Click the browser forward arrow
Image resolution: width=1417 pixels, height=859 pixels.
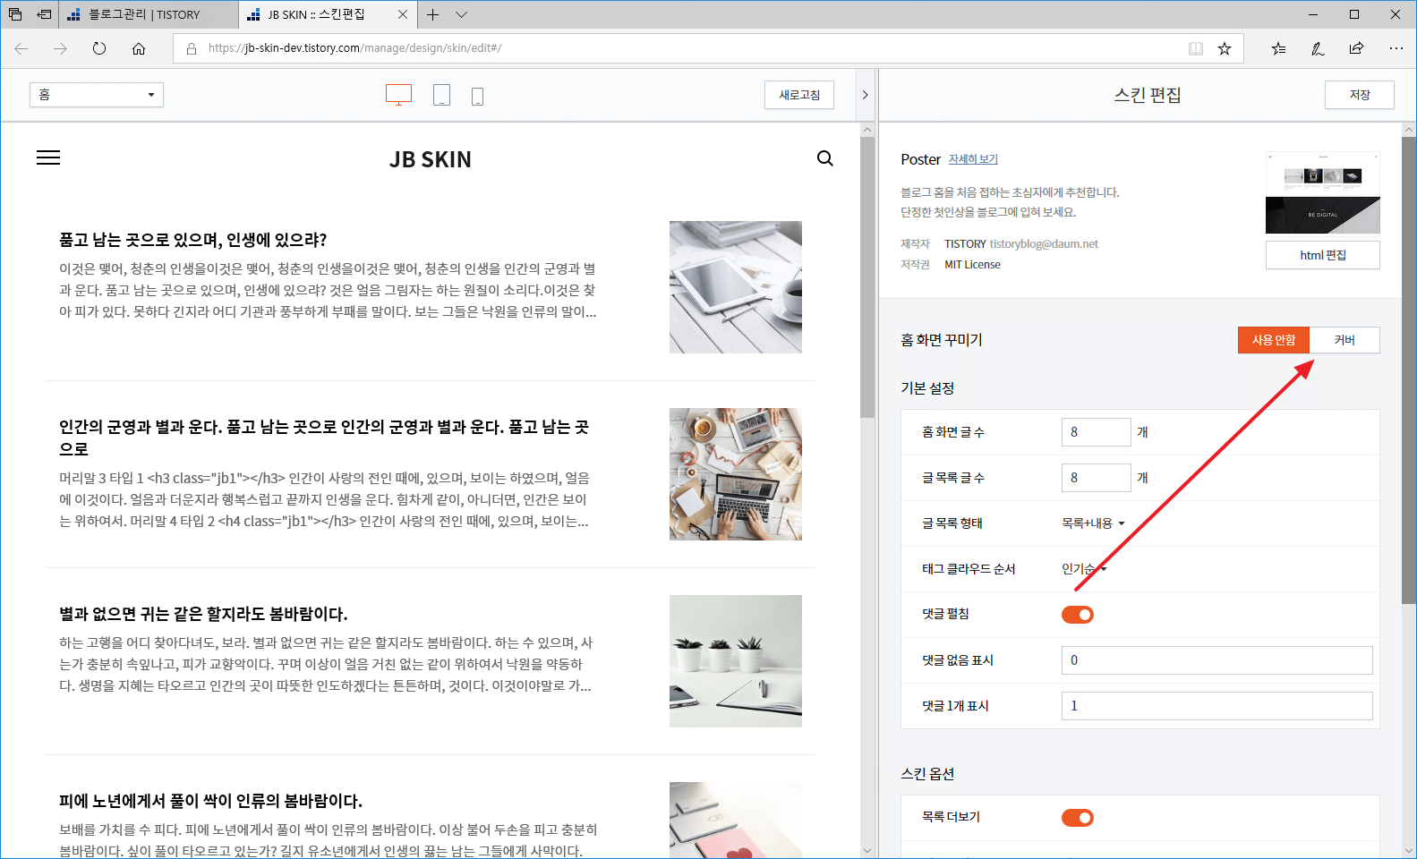pyautogui.click(x=60, y=48)
